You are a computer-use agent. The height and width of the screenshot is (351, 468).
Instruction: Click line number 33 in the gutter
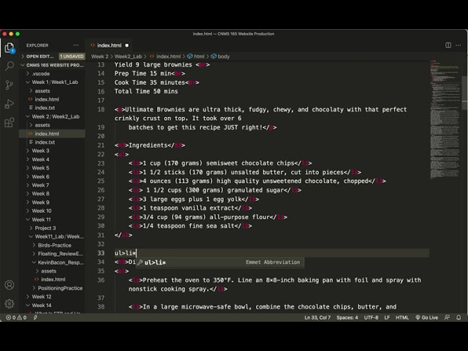coord(101,253)
